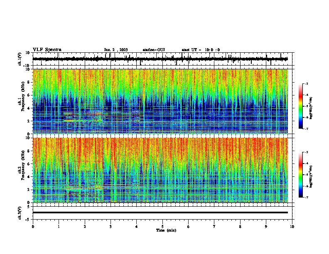329x254 pixels.
Task: Click the ch.1 colorbar log(PSD) label
Action: 311,108
